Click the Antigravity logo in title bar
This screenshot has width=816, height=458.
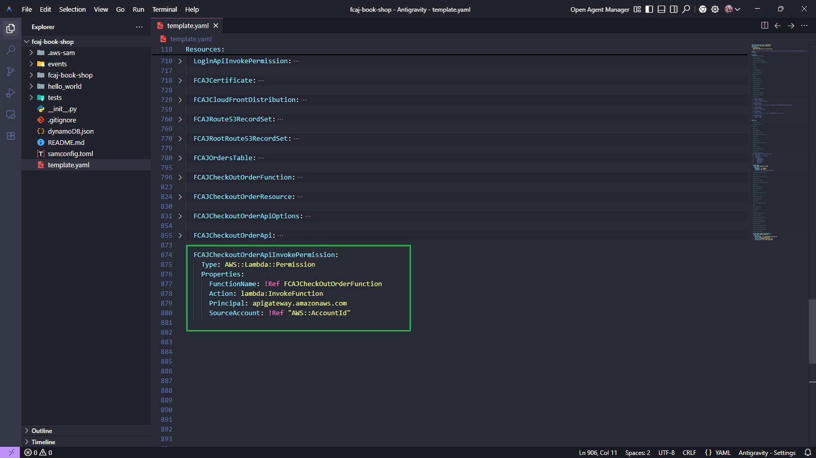click(9, 9)
